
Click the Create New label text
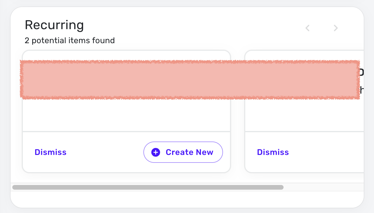[x=189, y=152]
